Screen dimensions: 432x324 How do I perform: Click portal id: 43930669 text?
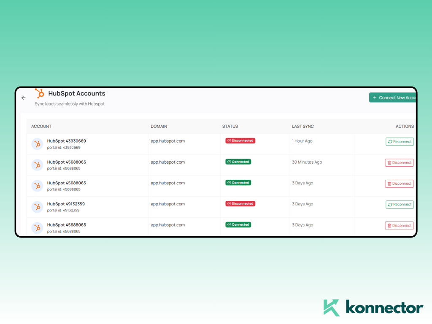point(64,148)
